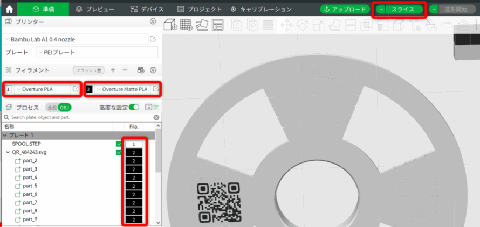
Task: Click the アップロード button
Action: pos(345,9)
